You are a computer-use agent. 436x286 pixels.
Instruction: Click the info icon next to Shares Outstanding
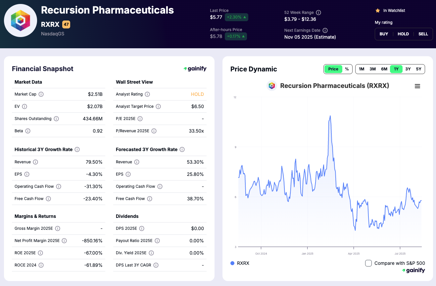(x=56, y=119)
